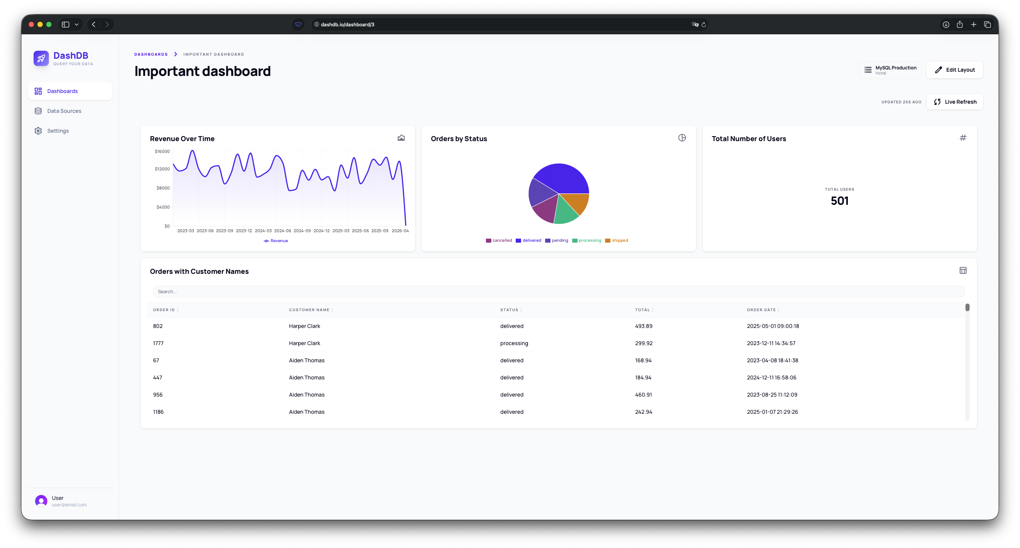Click the pie chart icon on Orders by Status

681,138
